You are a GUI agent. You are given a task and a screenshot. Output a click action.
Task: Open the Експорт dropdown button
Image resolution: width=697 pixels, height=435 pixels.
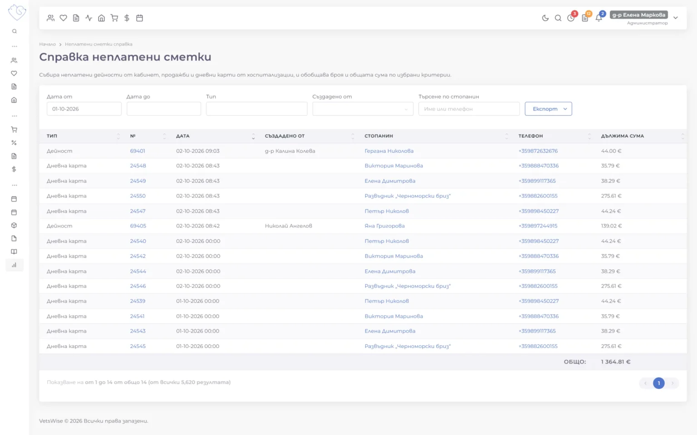tap(548, 109)
